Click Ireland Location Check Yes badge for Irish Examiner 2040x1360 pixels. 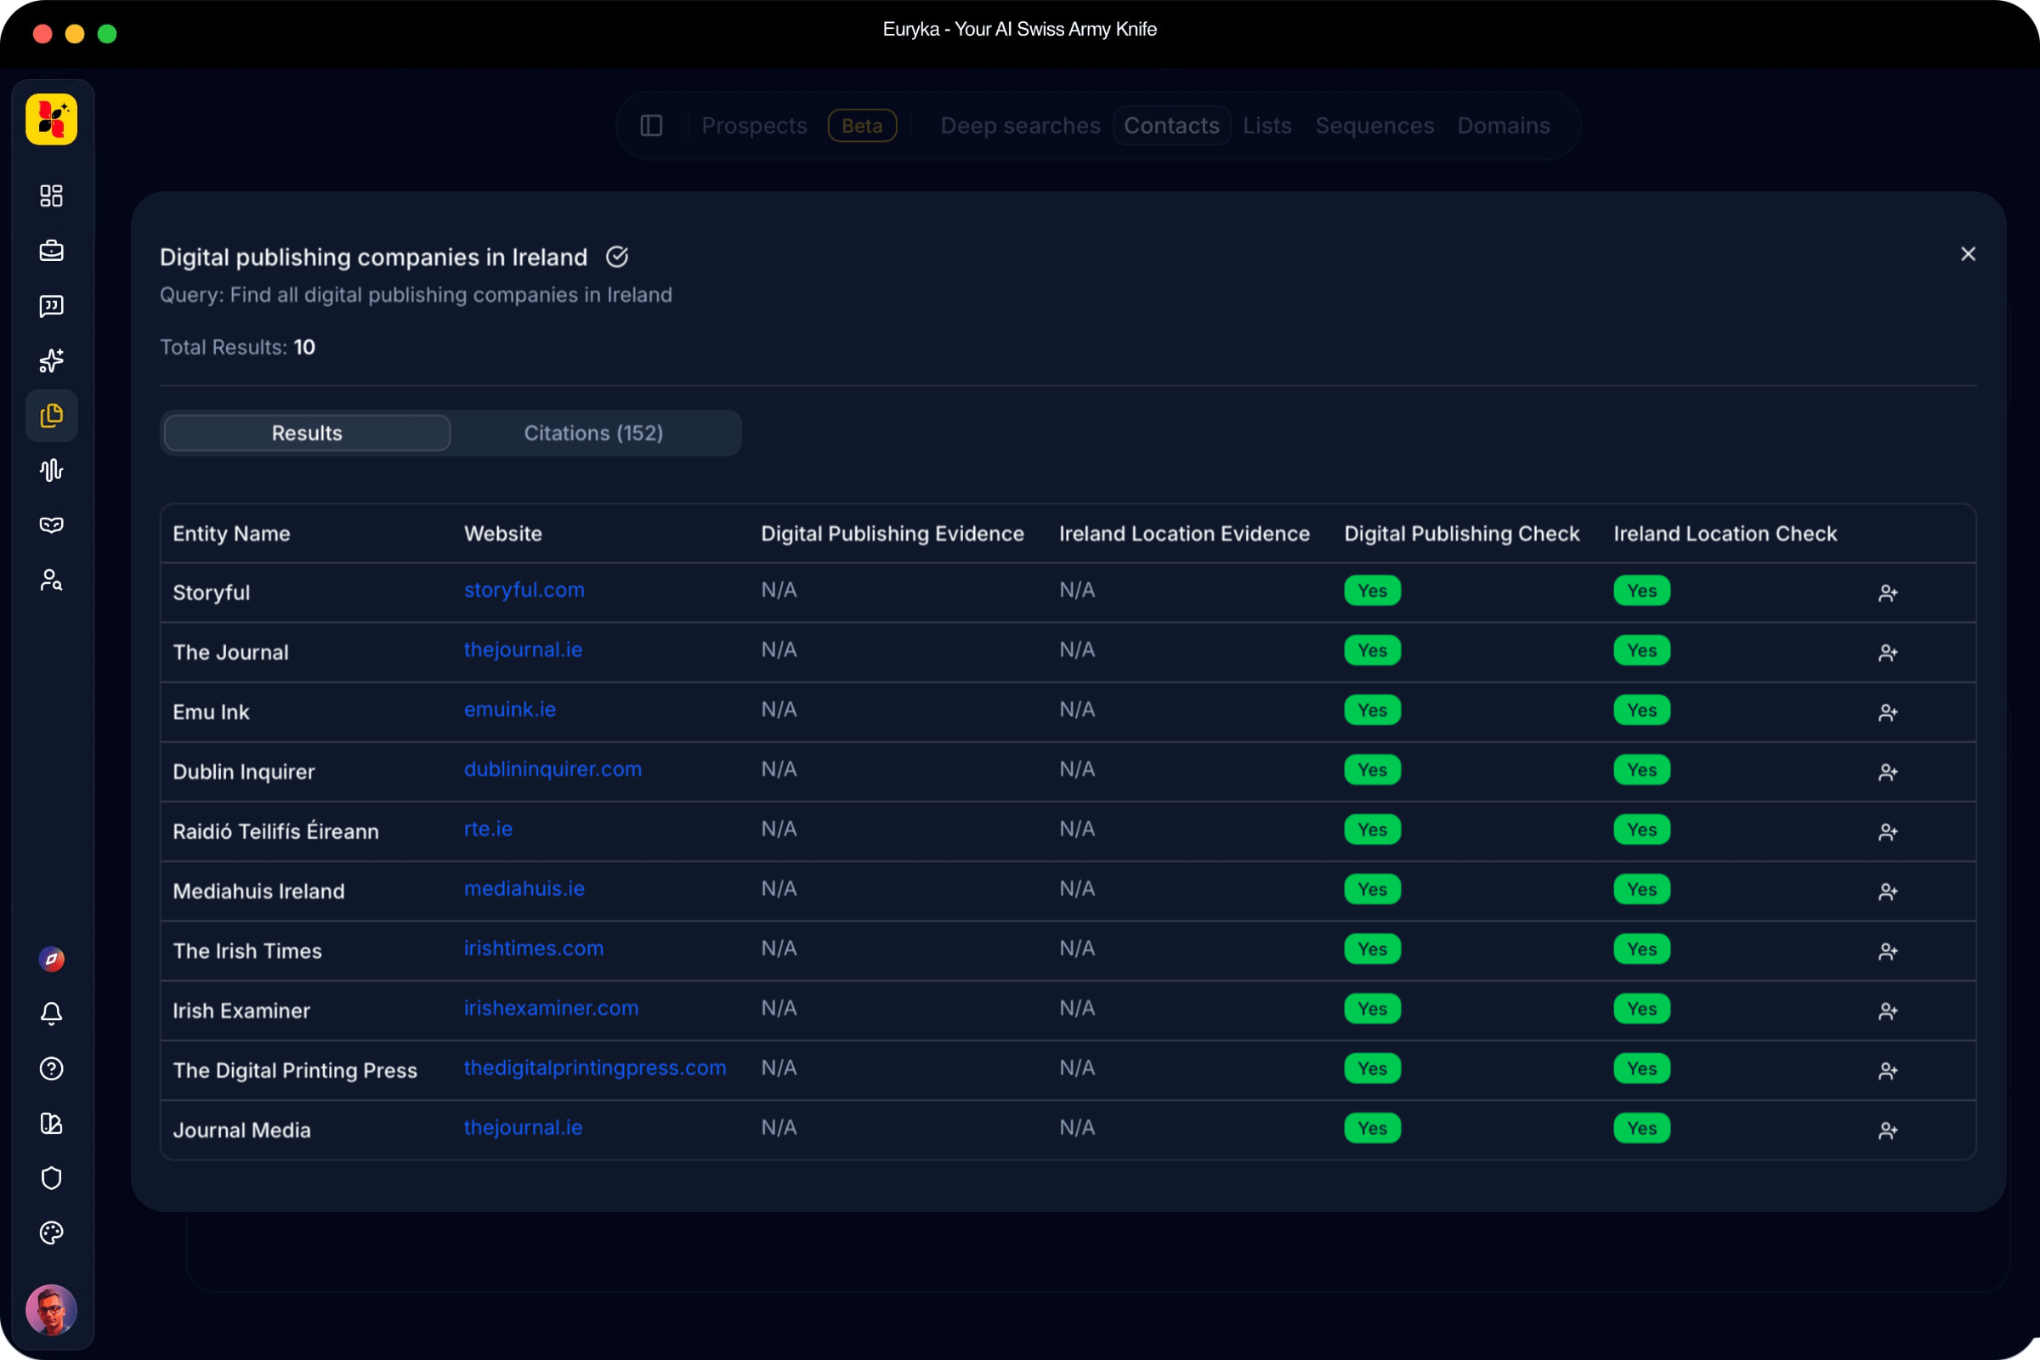(x=1642, y=1009)
